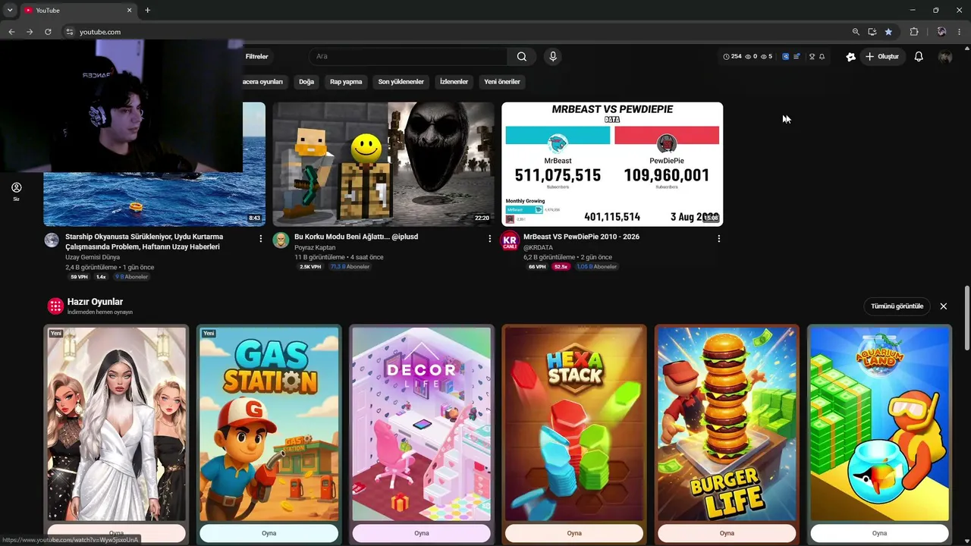
Task: Open KRDATA channel avatar
Action: pos(510,240)
